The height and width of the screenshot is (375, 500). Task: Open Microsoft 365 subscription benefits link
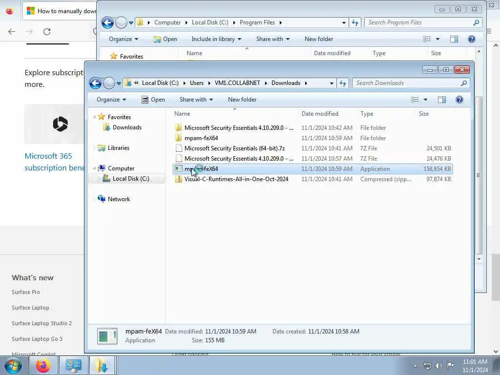tap(54, 162)
